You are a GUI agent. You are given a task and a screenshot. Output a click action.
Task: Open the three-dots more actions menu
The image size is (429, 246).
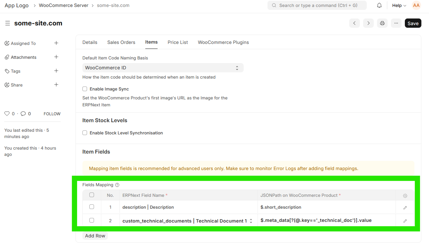(396, 23)
